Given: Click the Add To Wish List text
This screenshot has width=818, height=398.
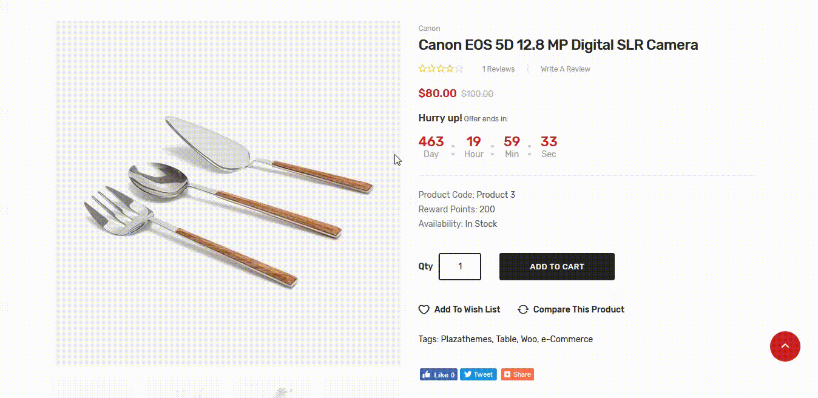Looking at the screenshot, I should point(467,309).
